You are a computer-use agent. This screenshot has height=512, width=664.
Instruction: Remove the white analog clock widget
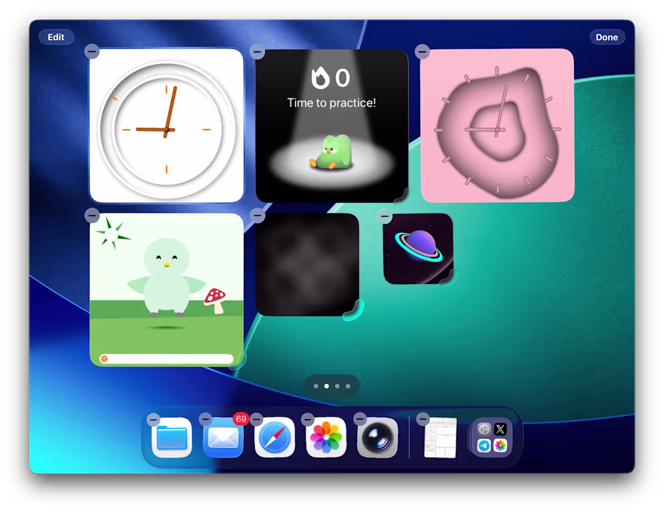(92, 52)
